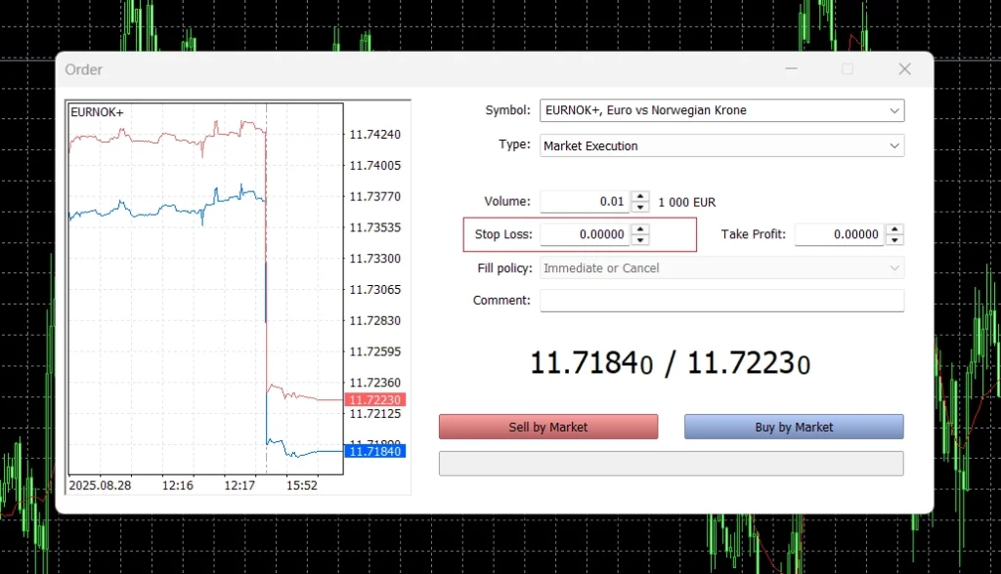Click the red 11.72230 ask price tag

pyautogui.click(x=375, y=400)
